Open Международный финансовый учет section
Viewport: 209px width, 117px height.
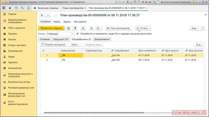pos(19,95)
